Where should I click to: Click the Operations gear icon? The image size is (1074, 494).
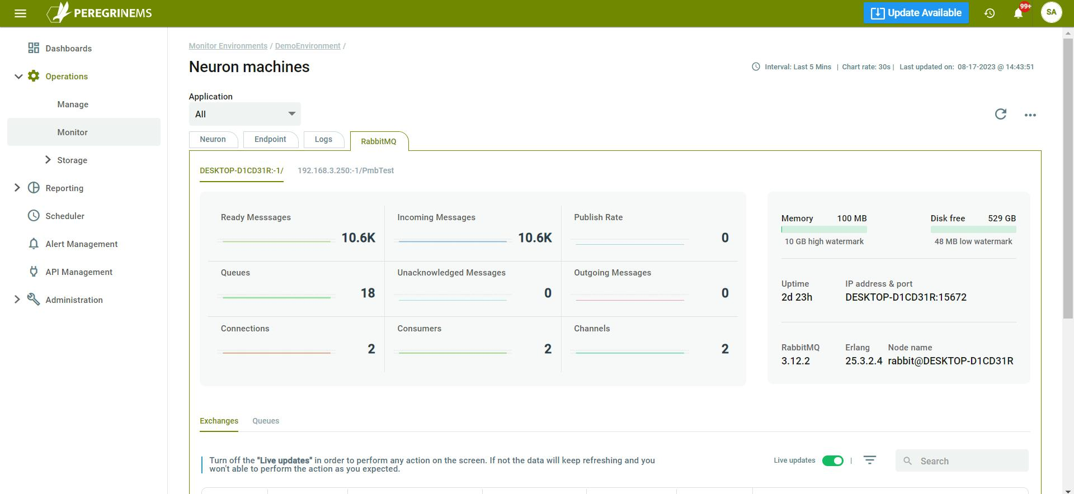(x=34, y=76)
